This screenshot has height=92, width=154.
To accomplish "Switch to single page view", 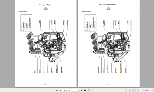I will pos(127,90).
